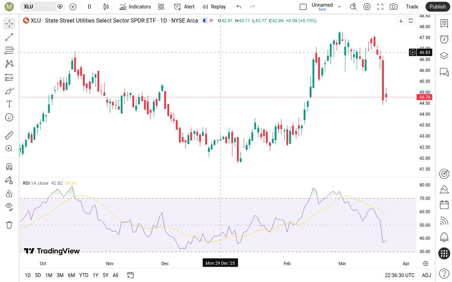Select the 5D time range
The width and height of the screenshot is (452, 282).
38,275
